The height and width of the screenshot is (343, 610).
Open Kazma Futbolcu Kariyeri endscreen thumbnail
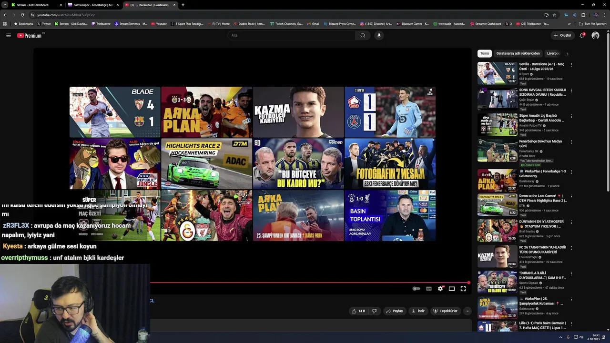coord(298,112)
